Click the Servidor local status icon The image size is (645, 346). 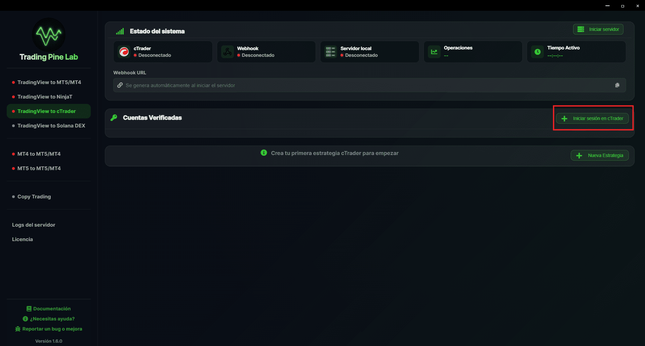pyautogui.click(x=330, y=51)
